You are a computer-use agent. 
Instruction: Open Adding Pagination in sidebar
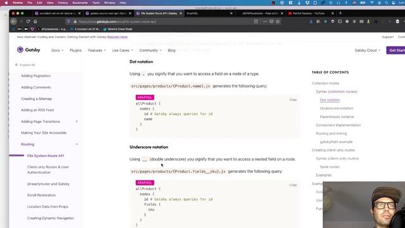36,76
